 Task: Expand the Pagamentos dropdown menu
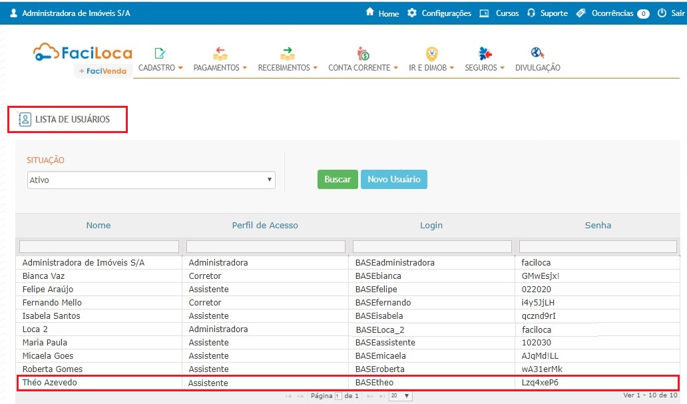(220, 68)
